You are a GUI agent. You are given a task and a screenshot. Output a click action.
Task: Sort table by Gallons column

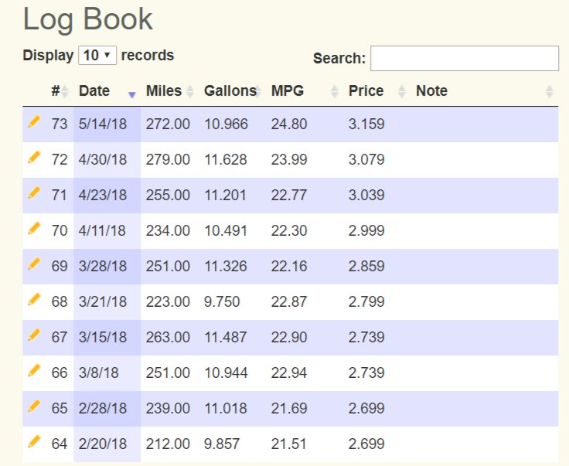pos(230,90)
